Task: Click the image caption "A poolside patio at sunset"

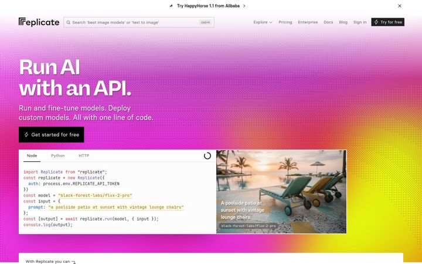Action: click(243, 210)
